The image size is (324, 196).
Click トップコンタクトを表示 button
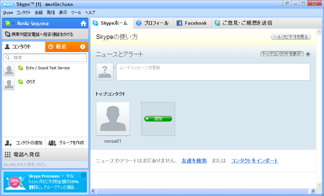[282, 54]
